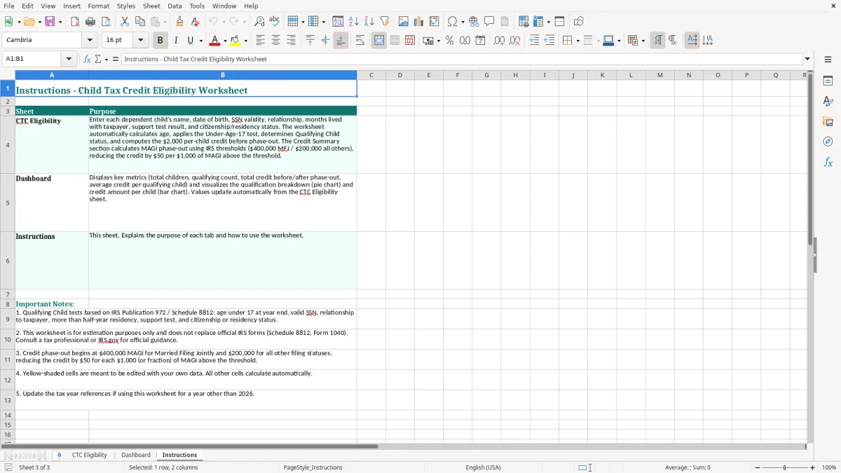Expand the Name Box dropdown
841x473 pixels.
69,59
